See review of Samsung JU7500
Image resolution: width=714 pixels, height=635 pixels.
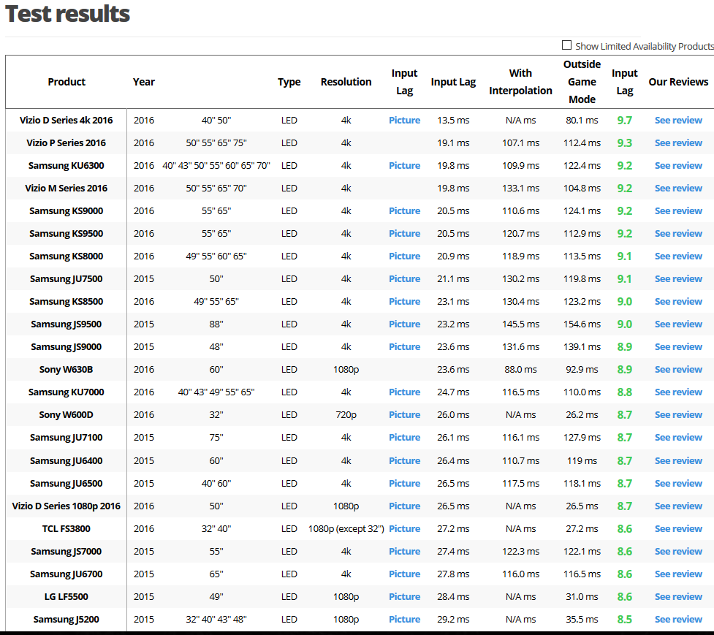[678, 279]
